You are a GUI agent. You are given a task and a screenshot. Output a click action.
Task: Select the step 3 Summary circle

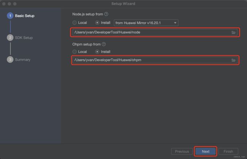[10, 60]
